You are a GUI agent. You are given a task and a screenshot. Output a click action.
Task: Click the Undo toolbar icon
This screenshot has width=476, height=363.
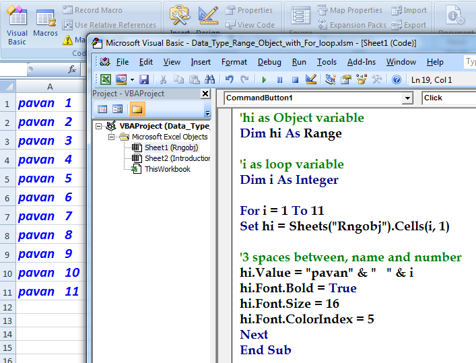[229, 79]
